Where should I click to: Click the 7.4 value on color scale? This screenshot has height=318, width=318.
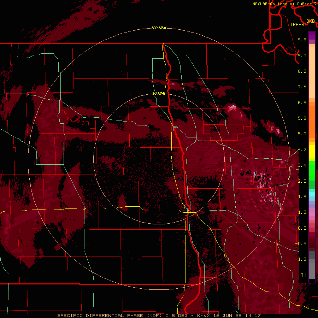click(302, 87)
